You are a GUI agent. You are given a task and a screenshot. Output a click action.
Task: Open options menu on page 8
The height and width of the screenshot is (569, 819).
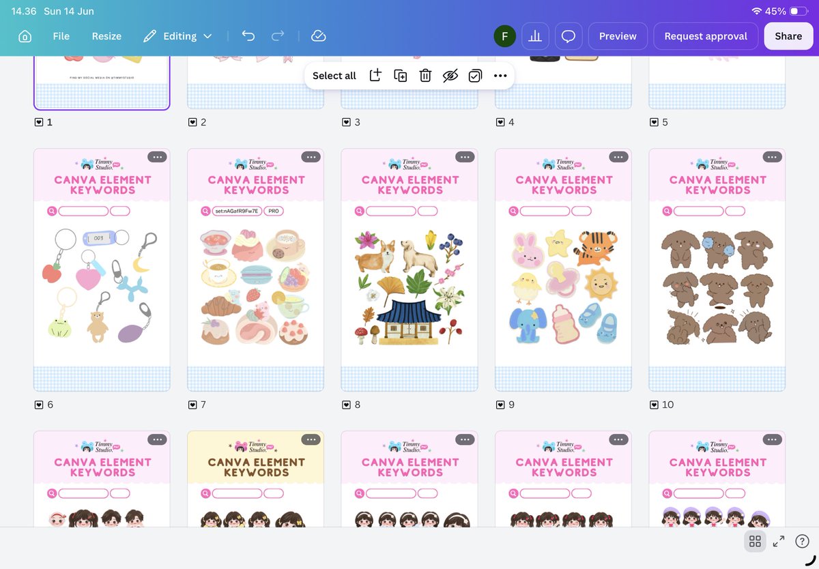coord(465,157)
